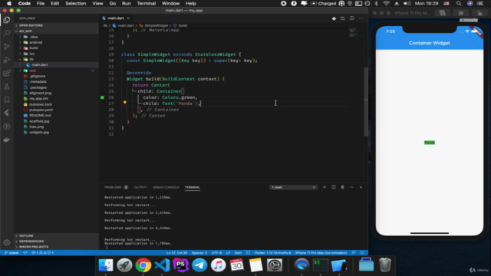Open the Terminal menu in menu bar

pyautogui.click(x=147, y=3)
